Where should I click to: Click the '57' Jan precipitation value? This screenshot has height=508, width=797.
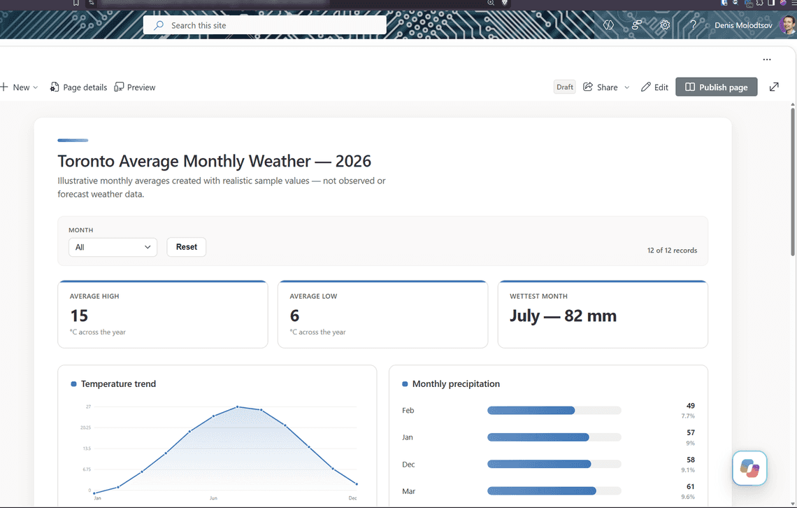coord(690,432)
